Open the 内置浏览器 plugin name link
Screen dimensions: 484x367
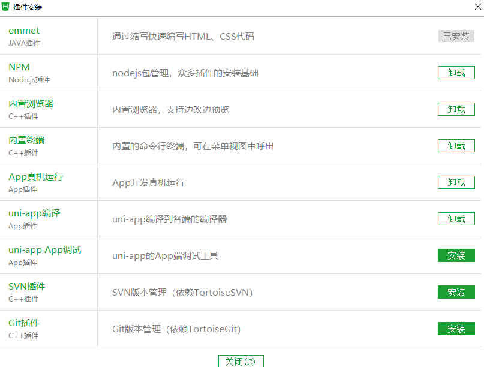coord(31,103)
